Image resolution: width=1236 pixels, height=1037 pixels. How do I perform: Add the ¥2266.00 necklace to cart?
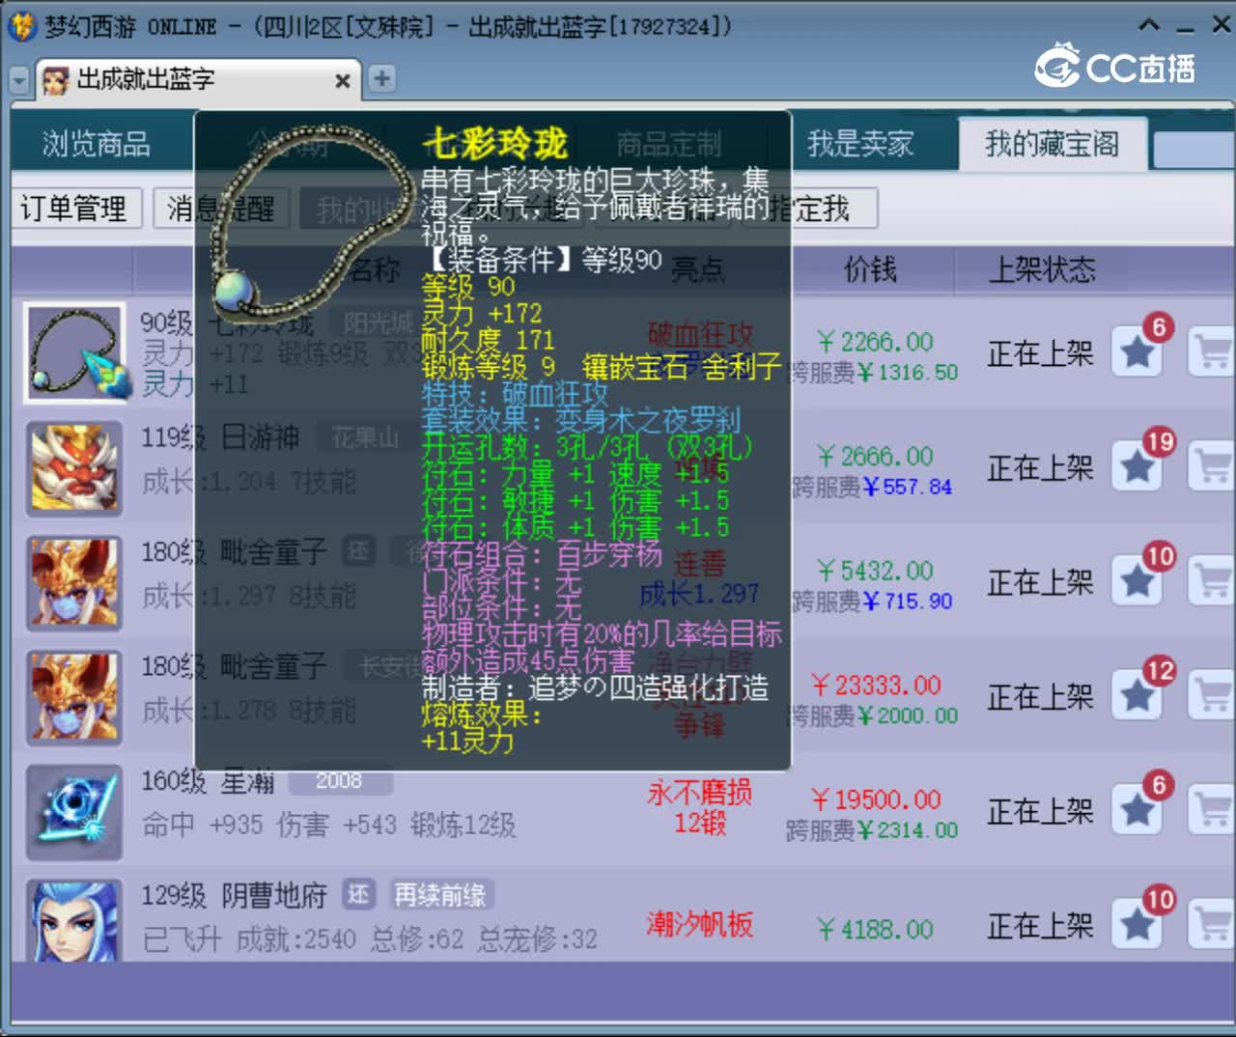coord(1212,352)
